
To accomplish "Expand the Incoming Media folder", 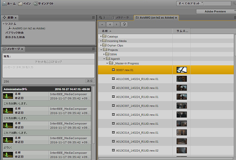I will point(101,41).
